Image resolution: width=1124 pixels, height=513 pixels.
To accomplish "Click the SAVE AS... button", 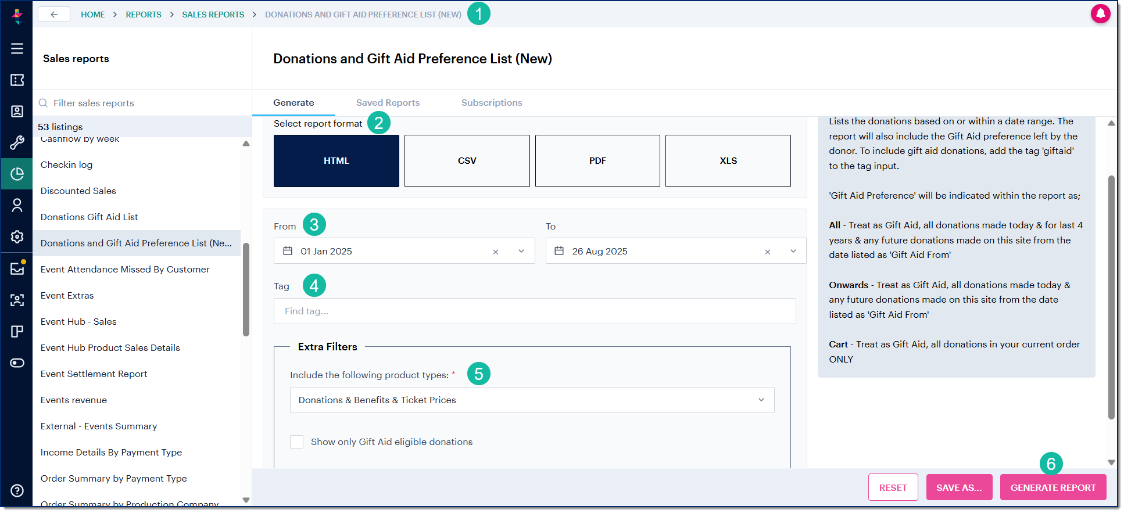I will [x=959, y=487].
